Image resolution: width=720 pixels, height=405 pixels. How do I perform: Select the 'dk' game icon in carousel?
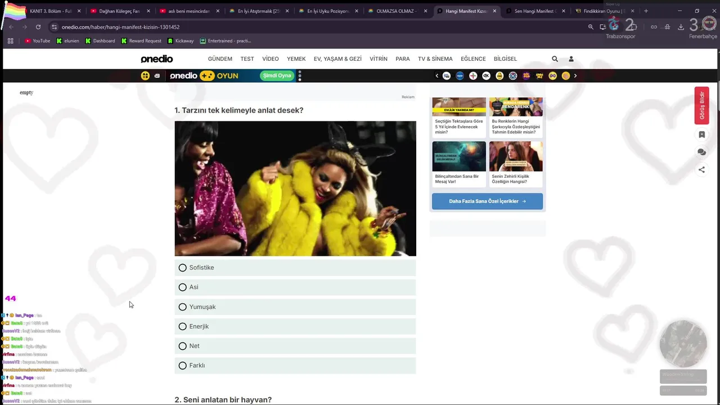(487, 76)
